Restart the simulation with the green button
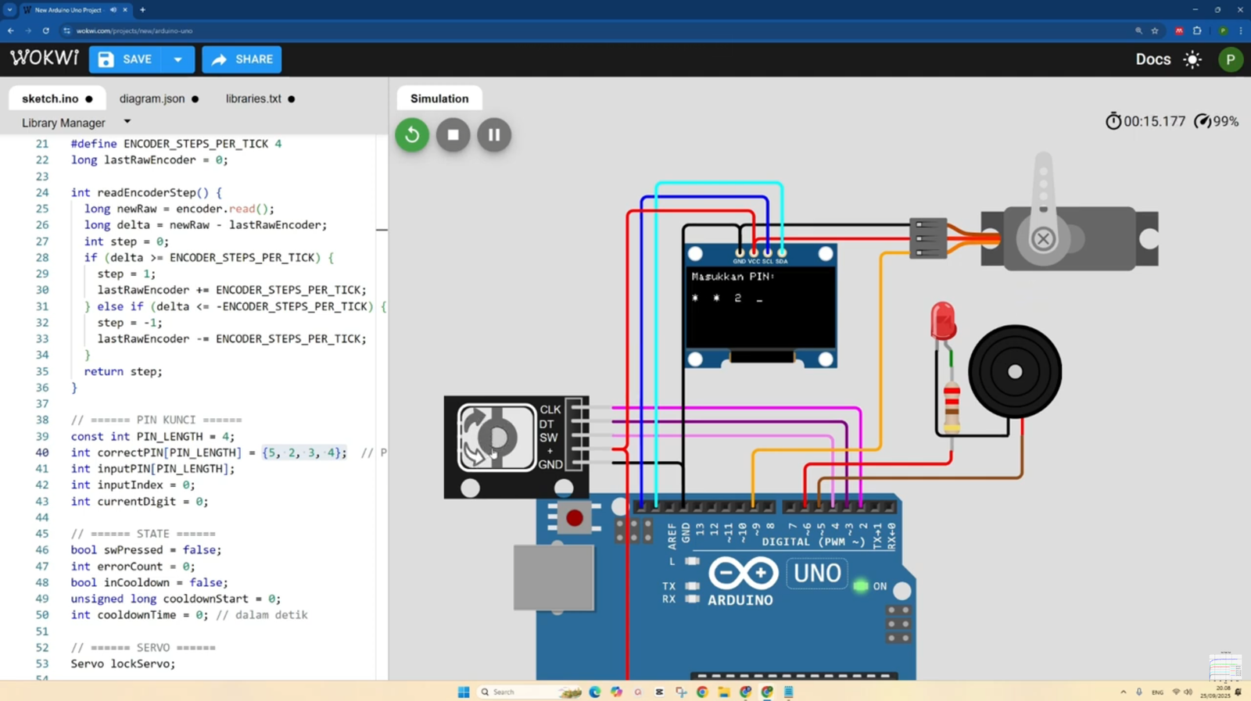Screen dimensions: 1251x701 412,135
